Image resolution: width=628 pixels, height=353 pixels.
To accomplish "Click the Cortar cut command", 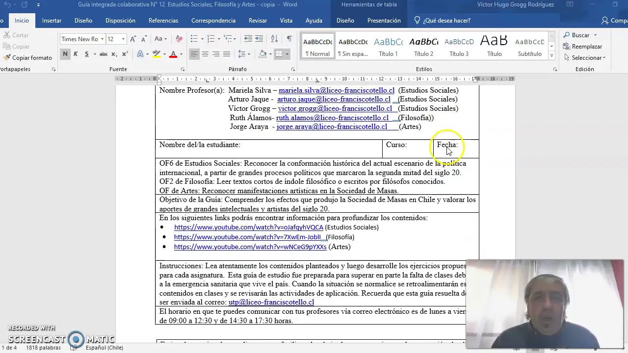I will (x=16, y=35).
